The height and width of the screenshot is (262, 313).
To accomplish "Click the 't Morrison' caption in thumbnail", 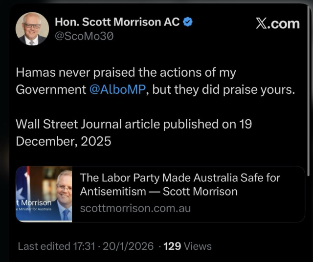I will point(33,202).
